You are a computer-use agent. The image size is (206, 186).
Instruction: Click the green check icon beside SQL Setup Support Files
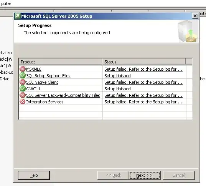(x=23, y=75)
